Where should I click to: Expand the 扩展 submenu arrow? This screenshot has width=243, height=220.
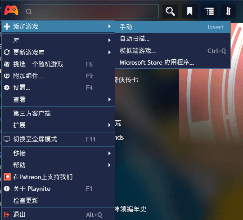click(109, 125)
